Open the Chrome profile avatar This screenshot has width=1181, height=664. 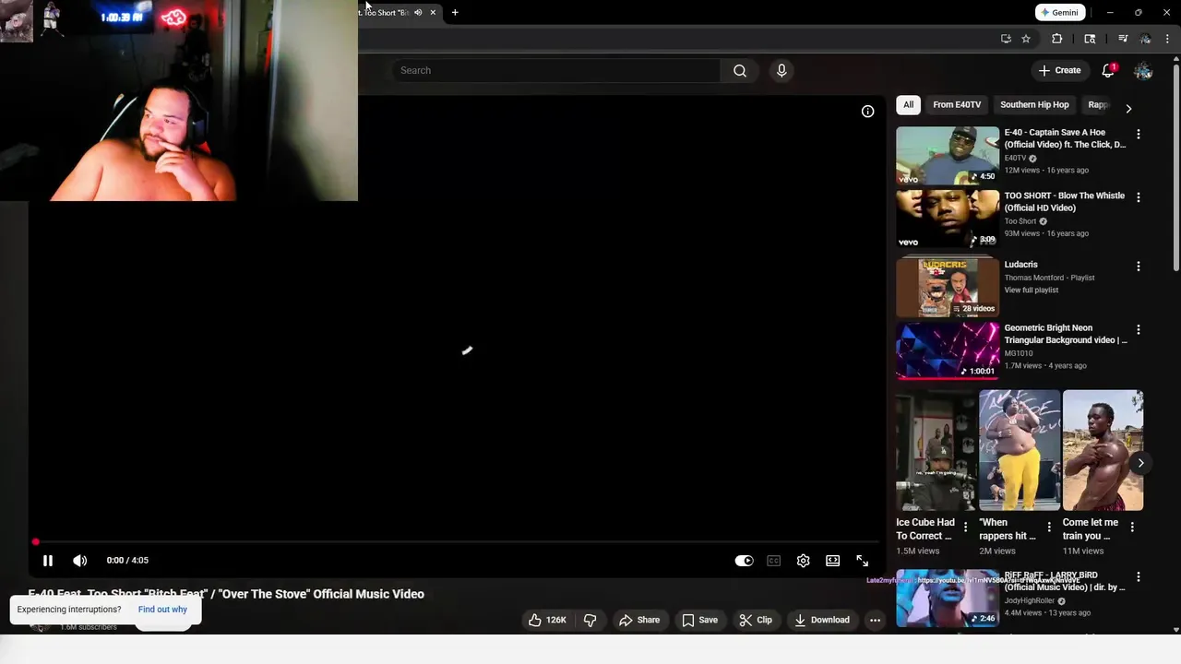(x=1145, y=39)
